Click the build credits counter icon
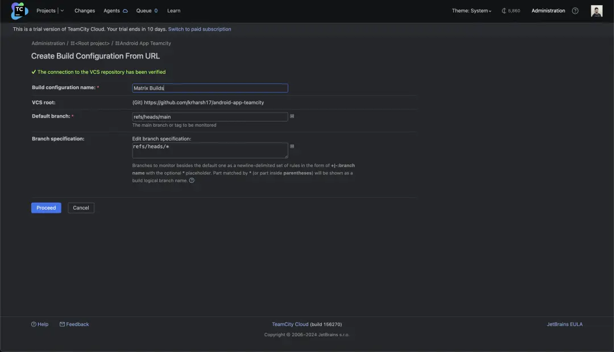The height and width of the screenshot is (352, 614). [504, 11]
